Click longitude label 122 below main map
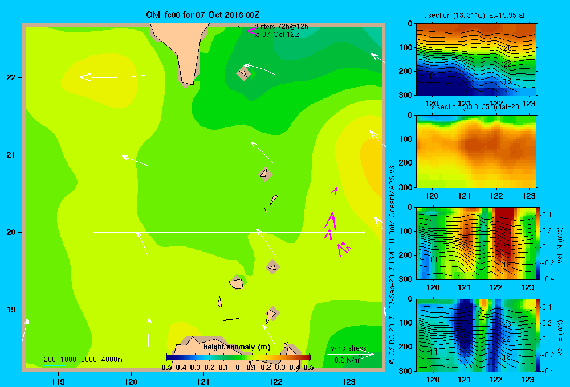 coord(276,381)
